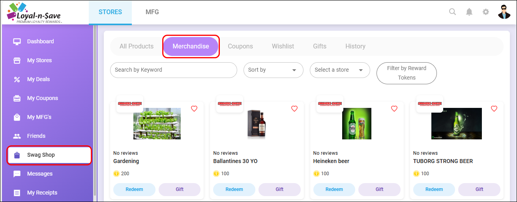Click the TUBORG STRONG BEER product title
This screenshot has height=202, width=517.
(x=443, y=161)
